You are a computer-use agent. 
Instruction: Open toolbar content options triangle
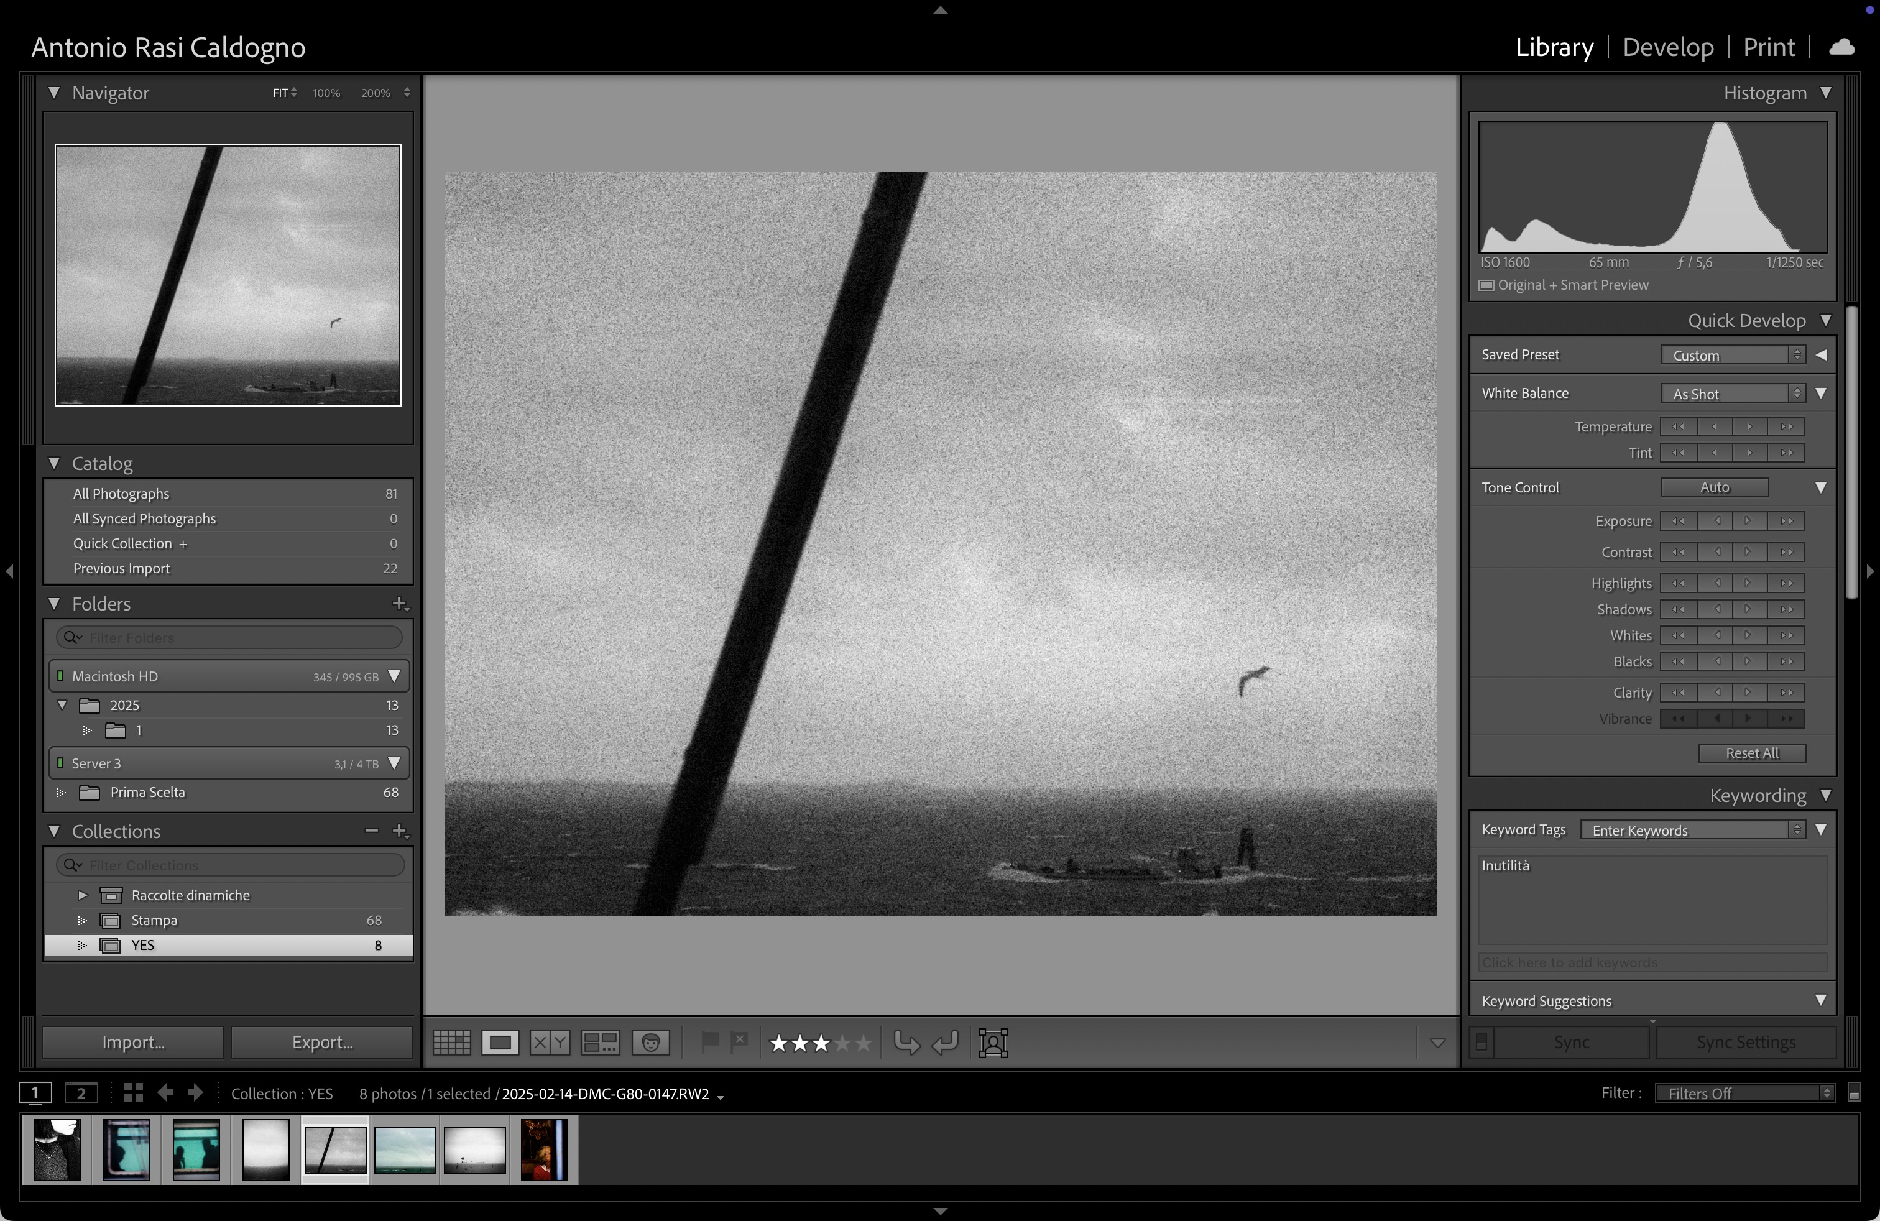pyautogui.click(x=1437, y=1043)
